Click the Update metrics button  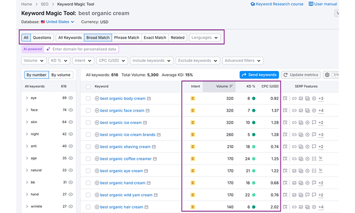click(x=301, y=75)
